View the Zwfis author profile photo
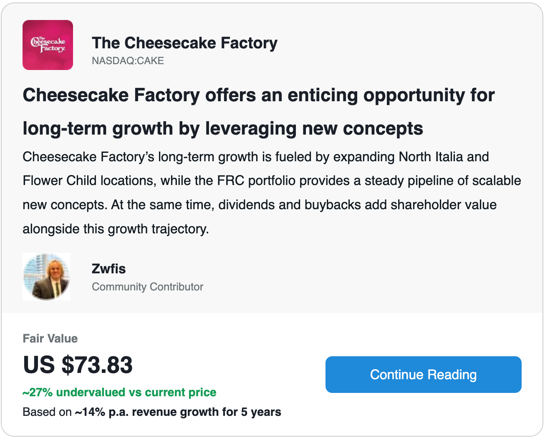The width and height of the screenshot is (545, 440). (x=46, y=277)
